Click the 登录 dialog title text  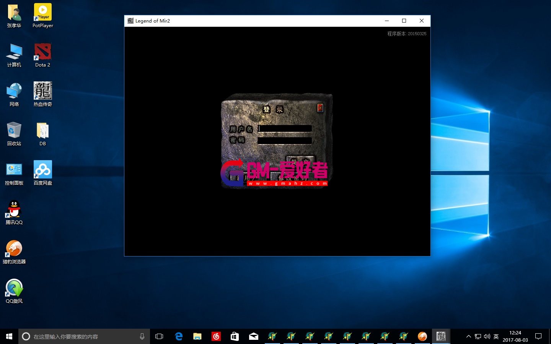tap(273, 109)
